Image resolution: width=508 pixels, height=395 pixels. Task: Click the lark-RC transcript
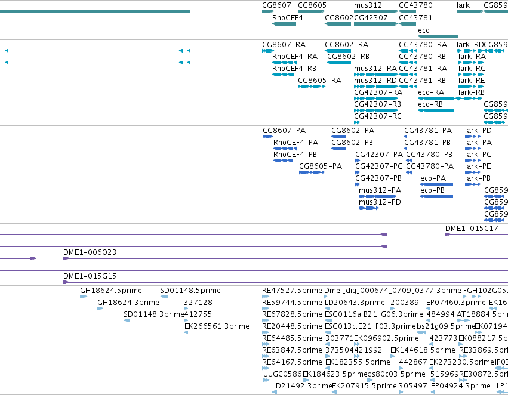point(471,75)
